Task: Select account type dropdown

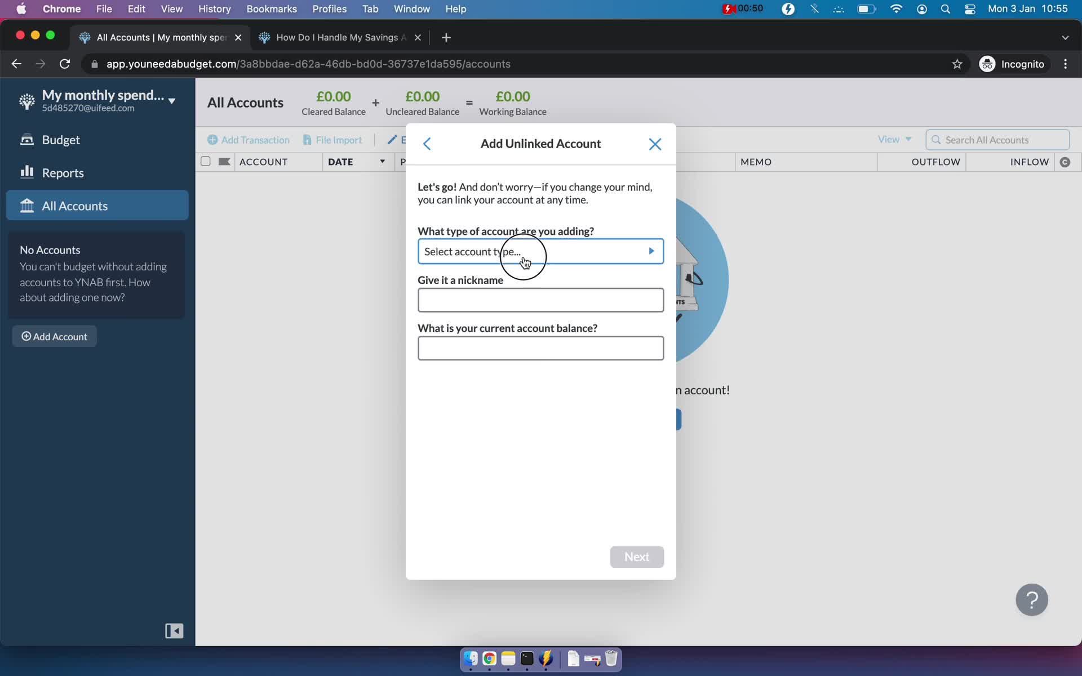Action: 540,251
